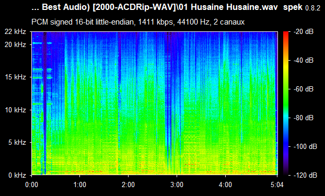Select the -40 dB scale label
This screenshot has width=325, height=196.
tap(304, 60)
